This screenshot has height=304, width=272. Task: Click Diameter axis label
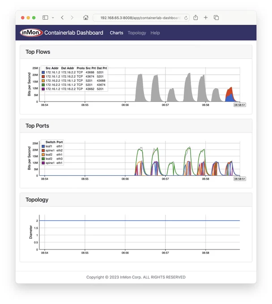31,232
